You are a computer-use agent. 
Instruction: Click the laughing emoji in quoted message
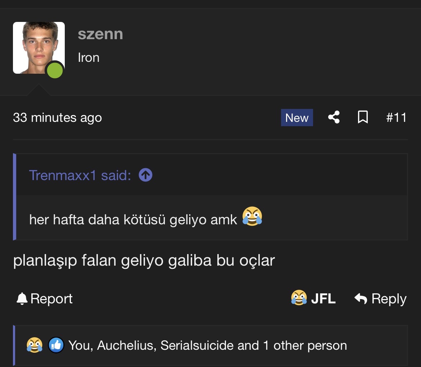pyautogui.click(x=252, y=216)
